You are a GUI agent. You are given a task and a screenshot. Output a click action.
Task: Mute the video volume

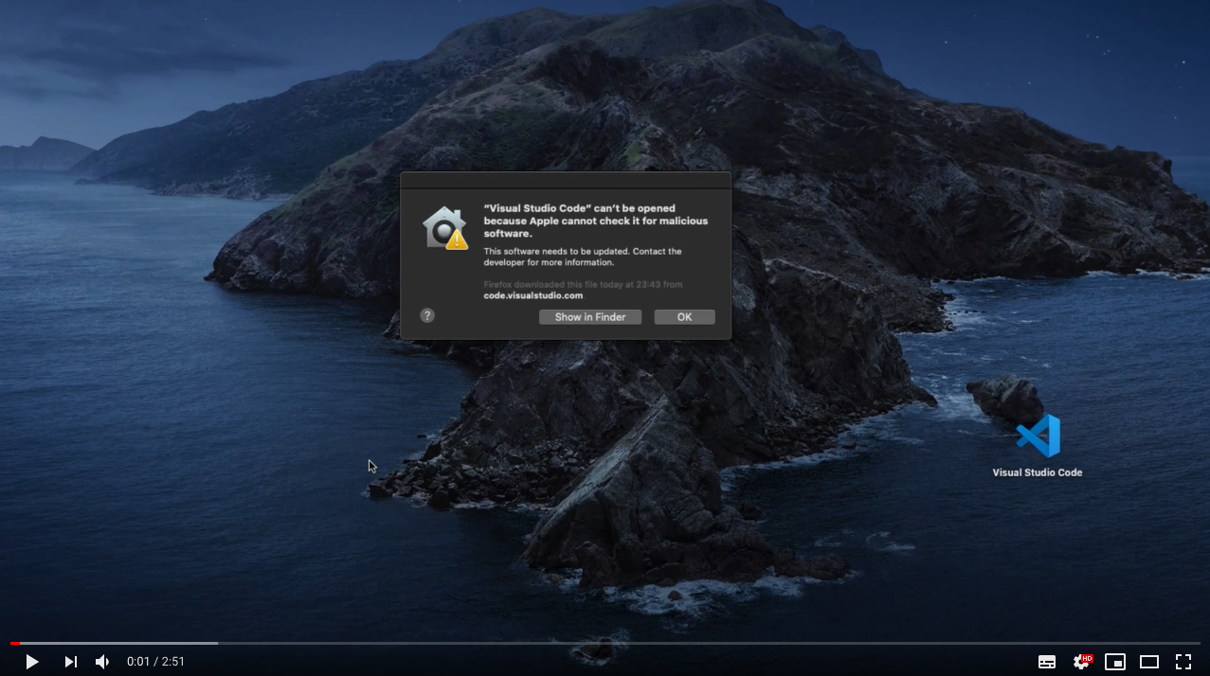pos(102,662)
